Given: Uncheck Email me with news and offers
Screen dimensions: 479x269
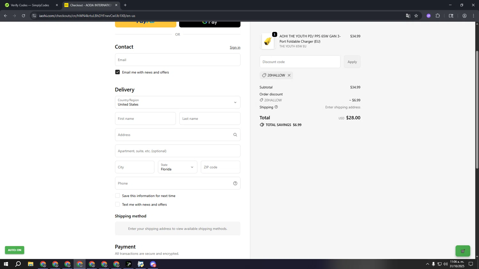Looking at the screenshot, I should (x=118, y=72).
